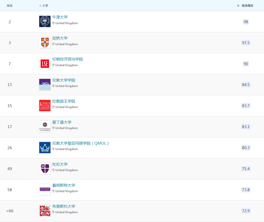The image size is (264, 222).
Task: Open the 牛津大学 link
Action: (x=60, y=17)
